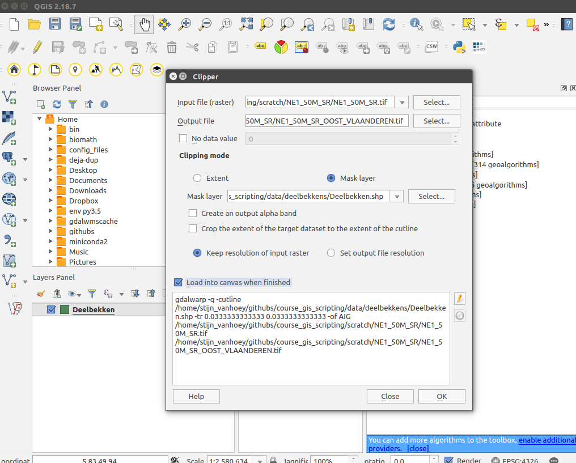Screen dimensions: 576x463
Task: Select the Mask layer clipping mode
Action: point(331,178)
